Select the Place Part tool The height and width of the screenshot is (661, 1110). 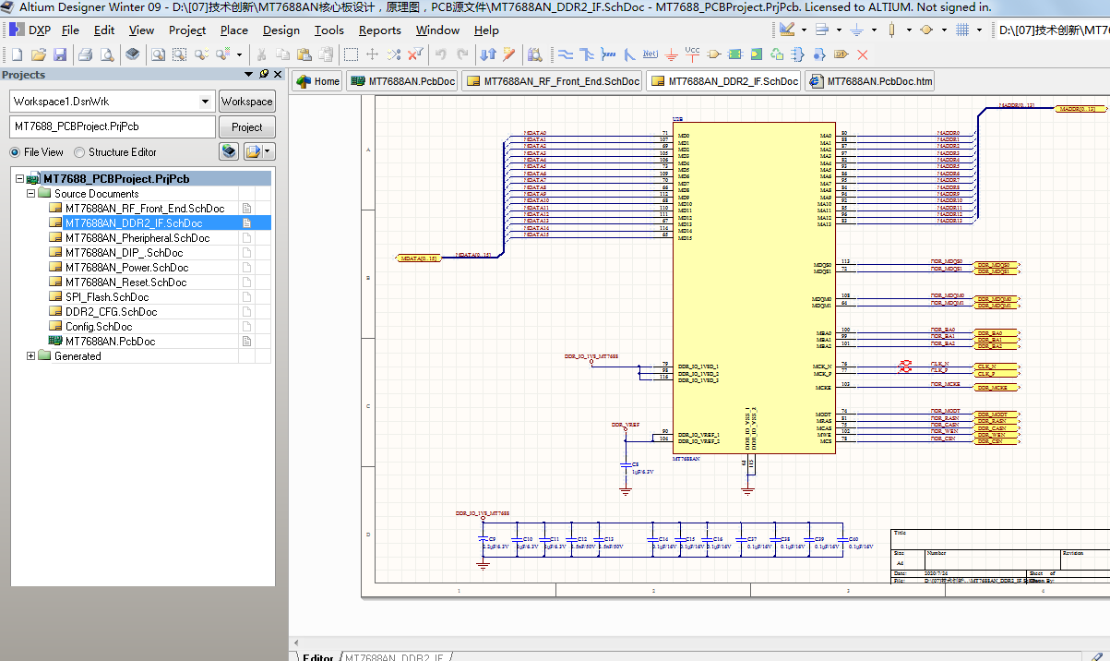coord(714,54)
